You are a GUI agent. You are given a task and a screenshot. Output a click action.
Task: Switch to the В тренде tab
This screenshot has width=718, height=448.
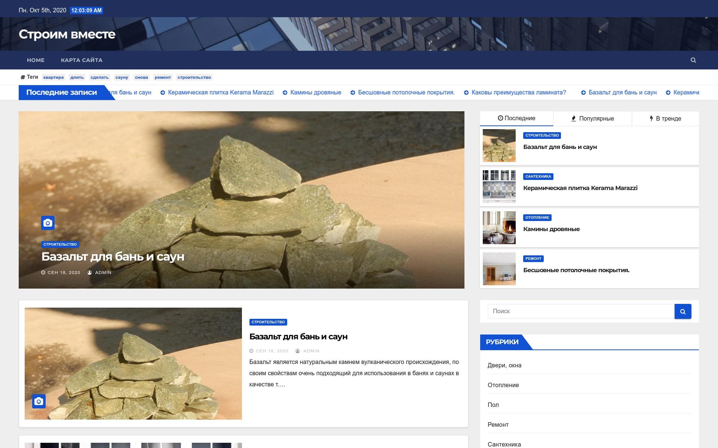[x=665, y=118]
